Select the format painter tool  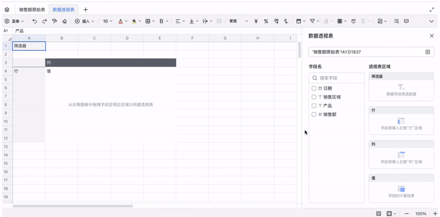tap(54, 21)
